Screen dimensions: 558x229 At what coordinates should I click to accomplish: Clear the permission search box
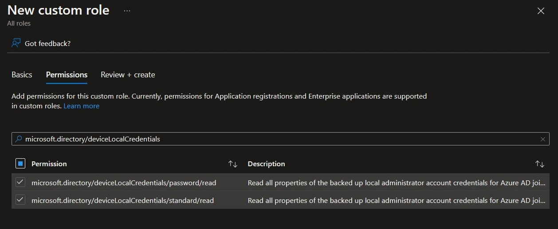[542, 139]
